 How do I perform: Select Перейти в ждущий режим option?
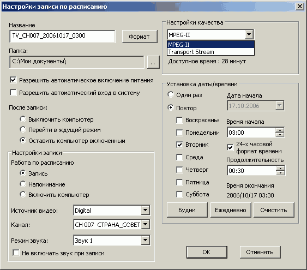pos(23,129)
